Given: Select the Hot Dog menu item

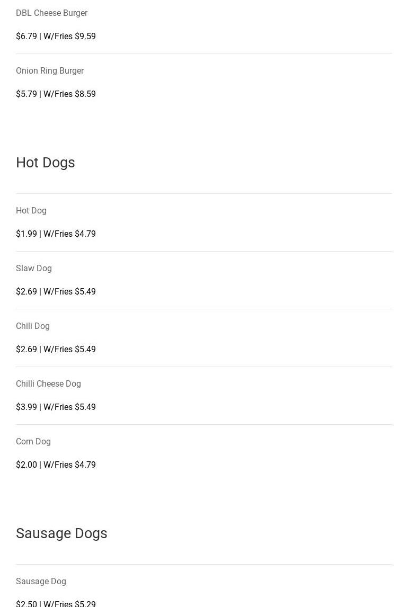Looking at the screenshot, I should coord(31,210).
